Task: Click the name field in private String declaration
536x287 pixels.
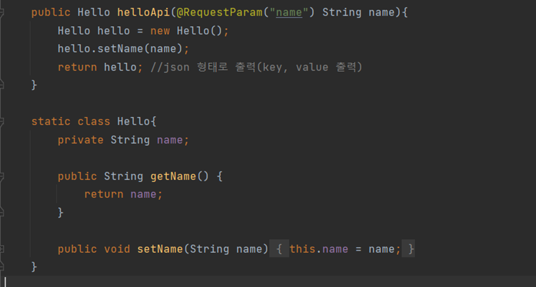Action: click(x=170, y=140)
